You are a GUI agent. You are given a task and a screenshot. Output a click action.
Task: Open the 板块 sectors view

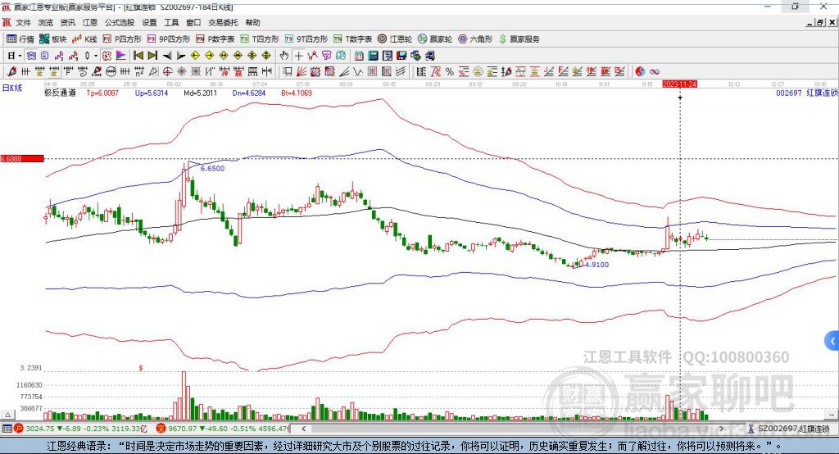click(53, 39)
